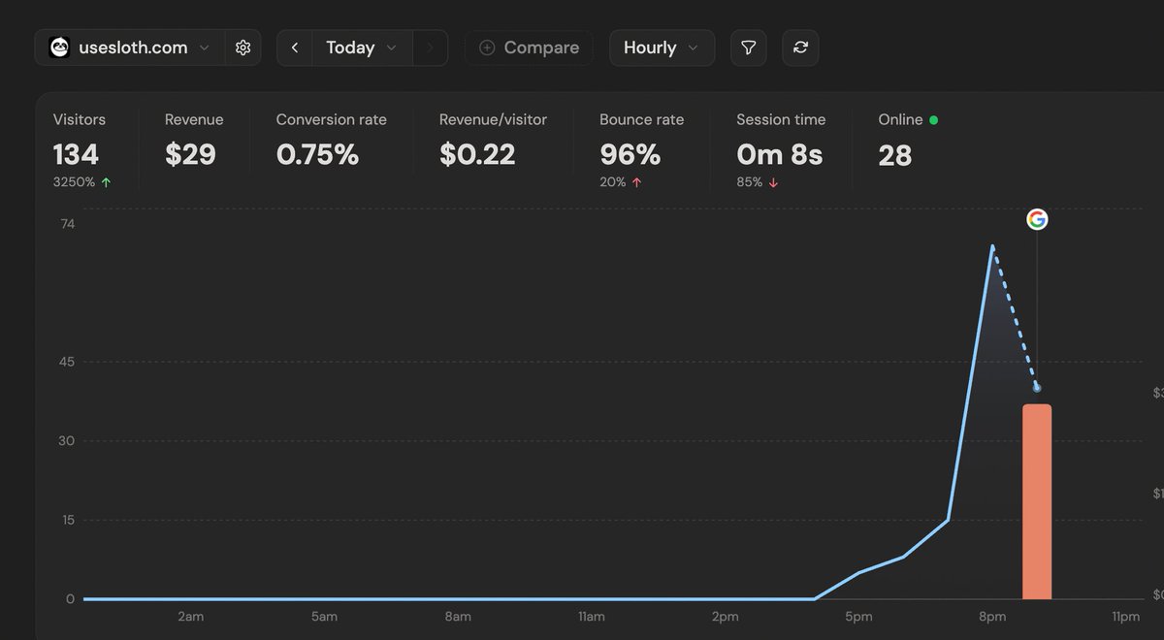Click the Online 28 counter
Viewport: 1164px width, 640px height.
pyautogui.click(x=908, y=141)
